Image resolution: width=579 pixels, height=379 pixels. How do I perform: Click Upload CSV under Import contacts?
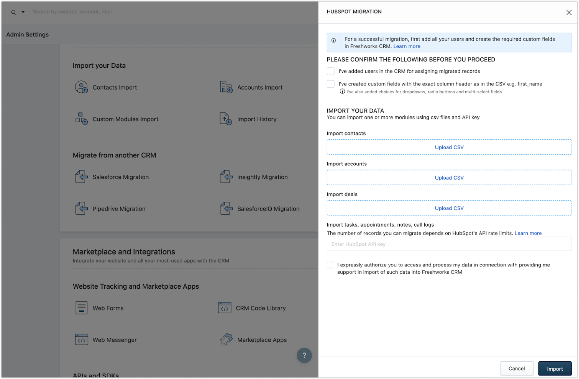(449, 147)
